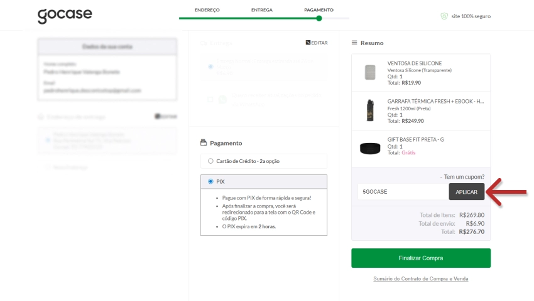Click Finalizar Compra button

pyautogui.click(x=421, y=258)
